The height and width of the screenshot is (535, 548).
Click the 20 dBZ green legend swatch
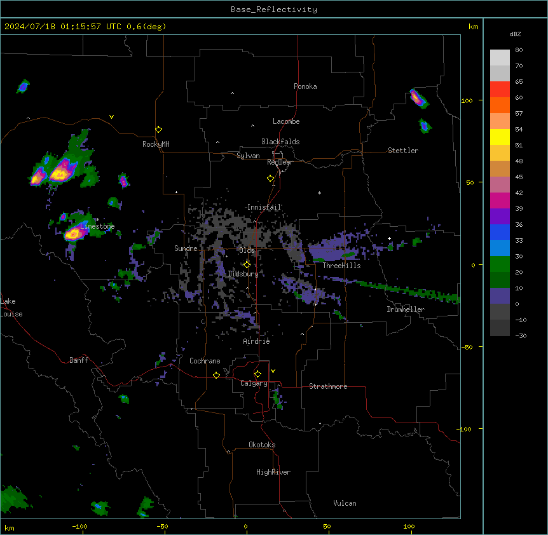coord(500,280)
